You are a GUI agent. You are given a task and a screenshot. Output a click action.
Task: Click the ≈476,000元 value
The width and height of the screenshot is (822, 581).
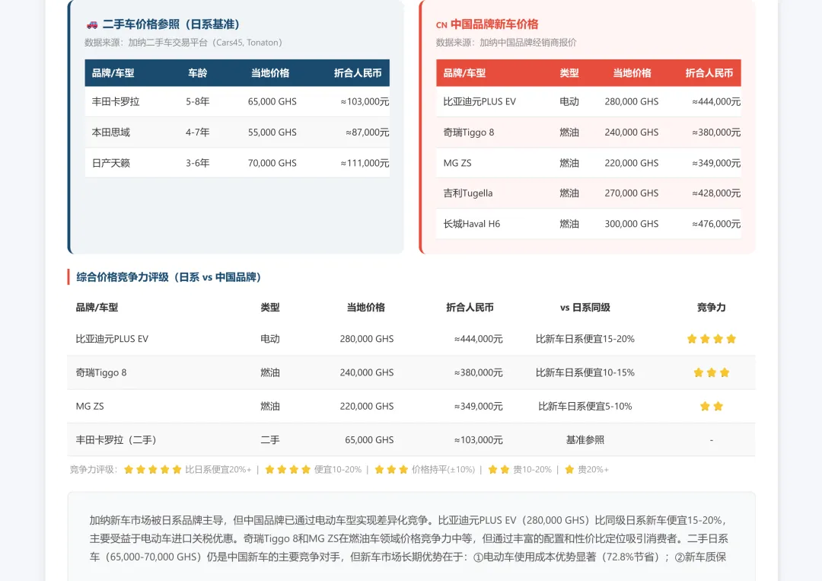pyautogui.click(x=716, y=224)
